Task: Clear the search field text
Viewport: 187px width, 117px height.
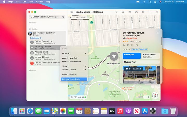Action: [x=63, y=17]
